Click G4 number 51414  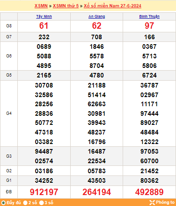[x=97, y=95]
